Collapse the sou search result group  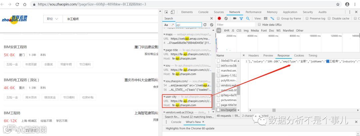click(164, 66)
